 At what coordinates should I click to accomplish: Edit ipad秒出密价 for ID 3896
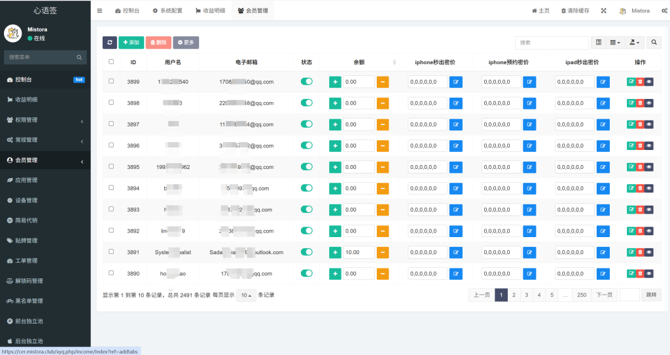[x=603, y=146]
